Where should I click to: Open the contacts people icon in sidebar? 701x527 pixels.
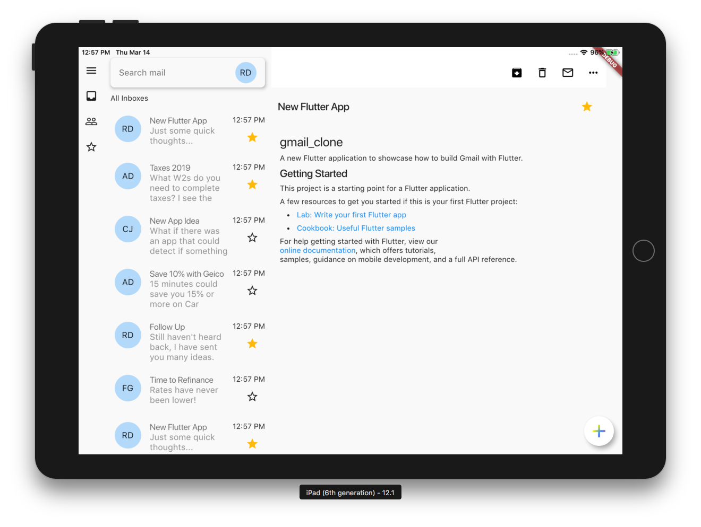click(x=91, y=121)
